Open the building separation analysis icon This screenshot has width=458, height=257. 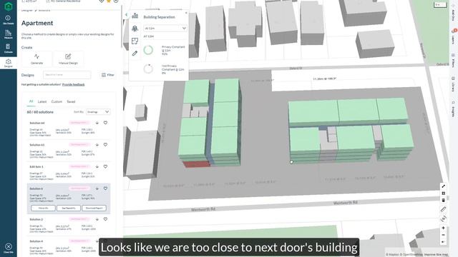coord(135,29)
